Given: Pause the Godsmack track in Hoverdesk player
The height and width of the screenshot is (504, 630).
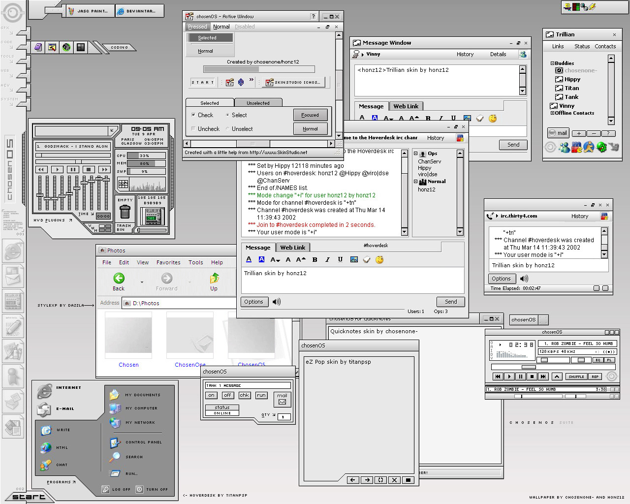Looking at the screenshot, I should (x=73, y=169).
